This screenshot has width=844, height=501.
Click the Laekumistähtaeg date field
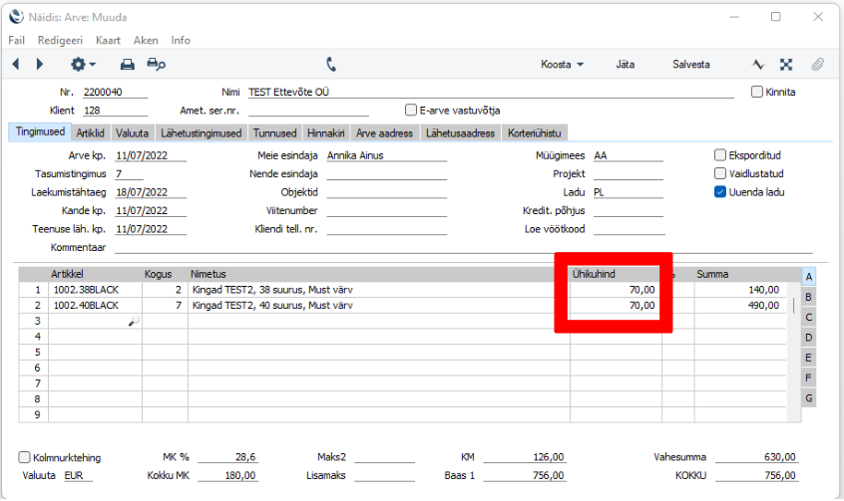(151, 192)
